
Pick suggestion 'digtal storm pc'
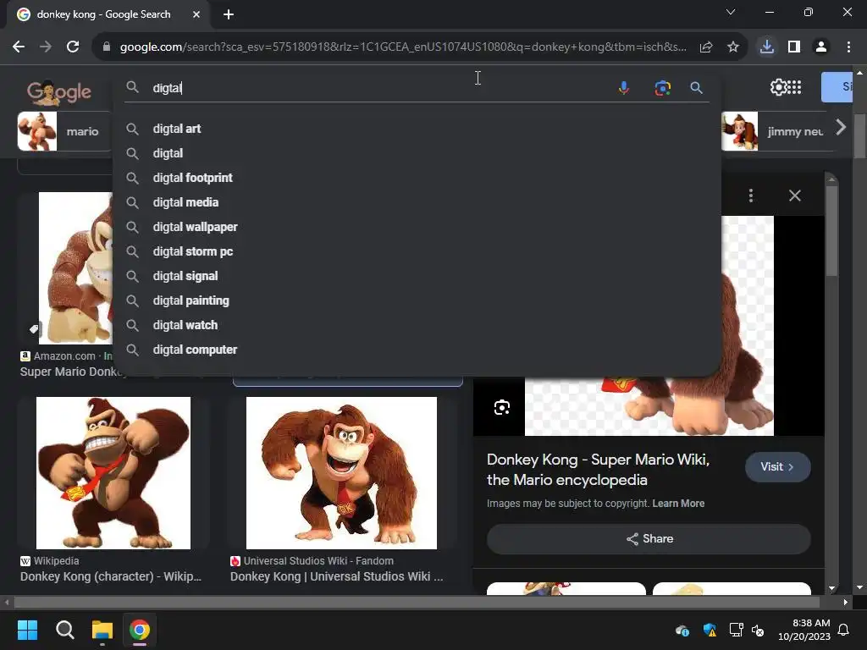[x=417, y=251]
